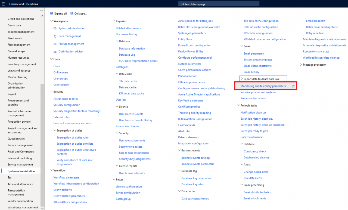Open Monitoring and telemetry parameters link
The height and width of the screenshot is (210, 348).
tap(263, 86)
